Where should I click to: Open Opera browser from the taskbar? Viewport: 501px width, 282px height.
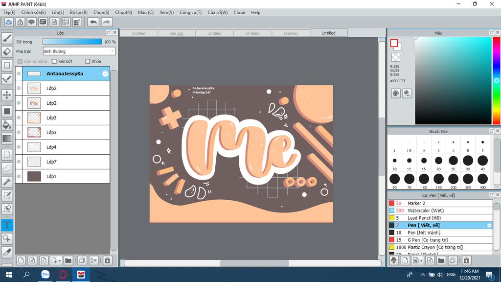click(x=63, y=275)
